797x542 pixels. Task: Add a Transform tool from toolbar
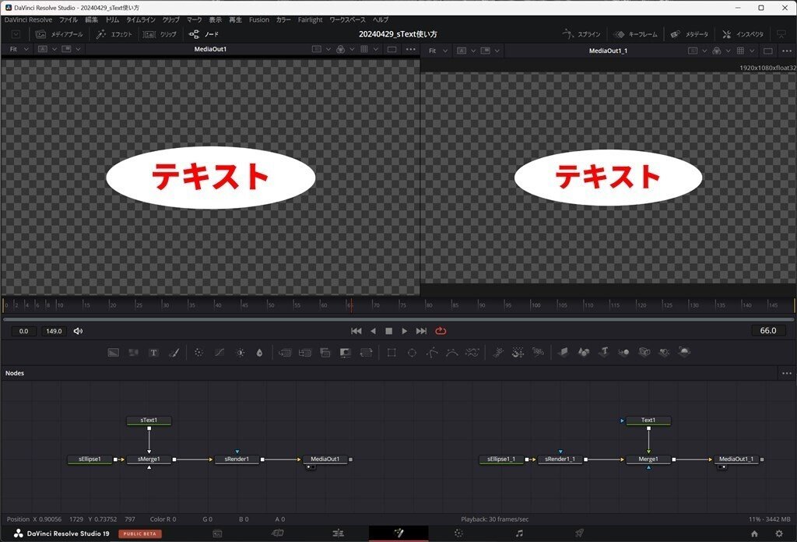click(366, 352)
